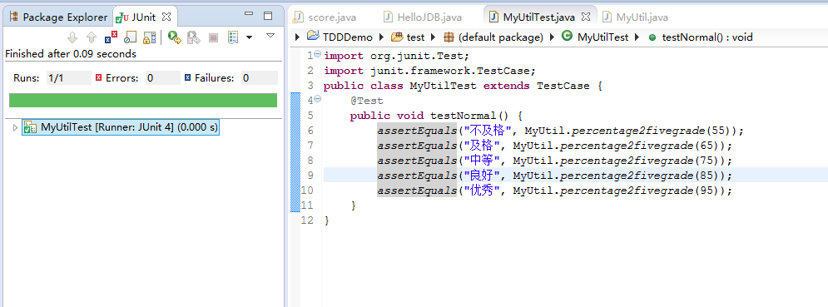Click the TDDDemo project folder icon

(313, 37)
